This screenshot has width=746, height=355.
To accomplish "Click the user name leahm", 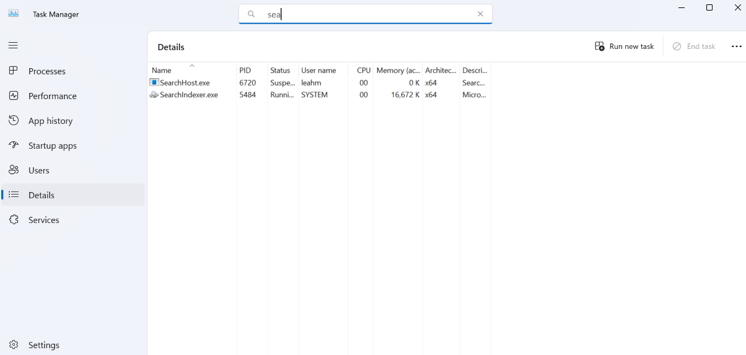I will pos(311,82).
